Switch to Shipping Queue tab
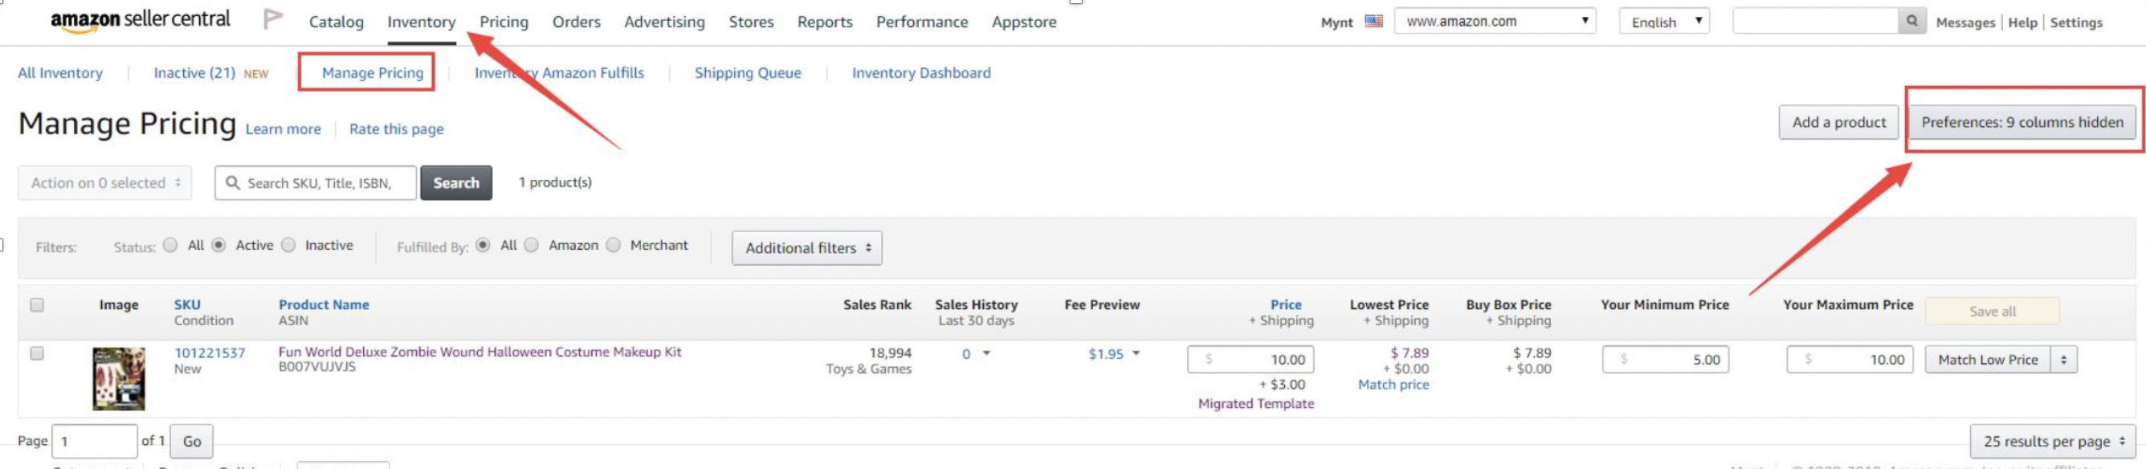 (748, 72)
